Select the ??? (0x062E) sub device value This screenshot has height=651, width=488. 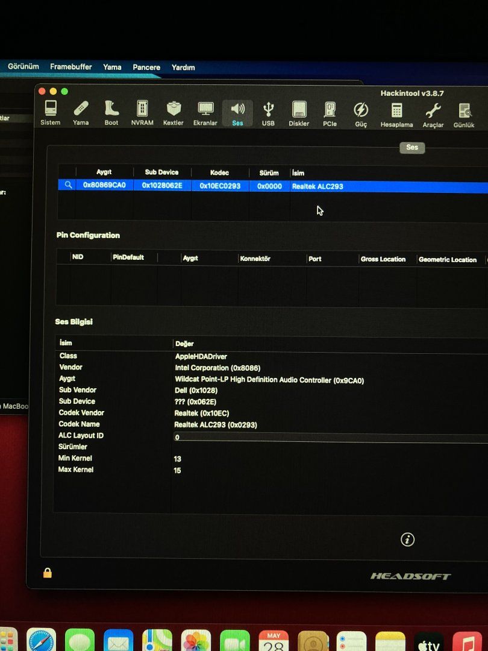(195, 402)
